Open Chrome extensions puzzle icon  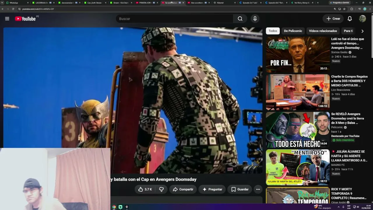pyautogui.click(x=351, y=9)
